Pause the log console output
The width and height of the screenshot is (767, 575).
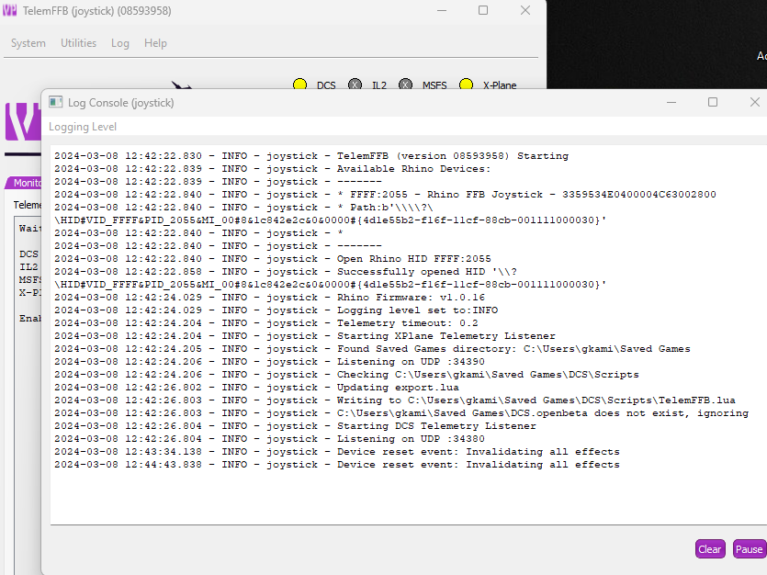(x=749, y=549)
